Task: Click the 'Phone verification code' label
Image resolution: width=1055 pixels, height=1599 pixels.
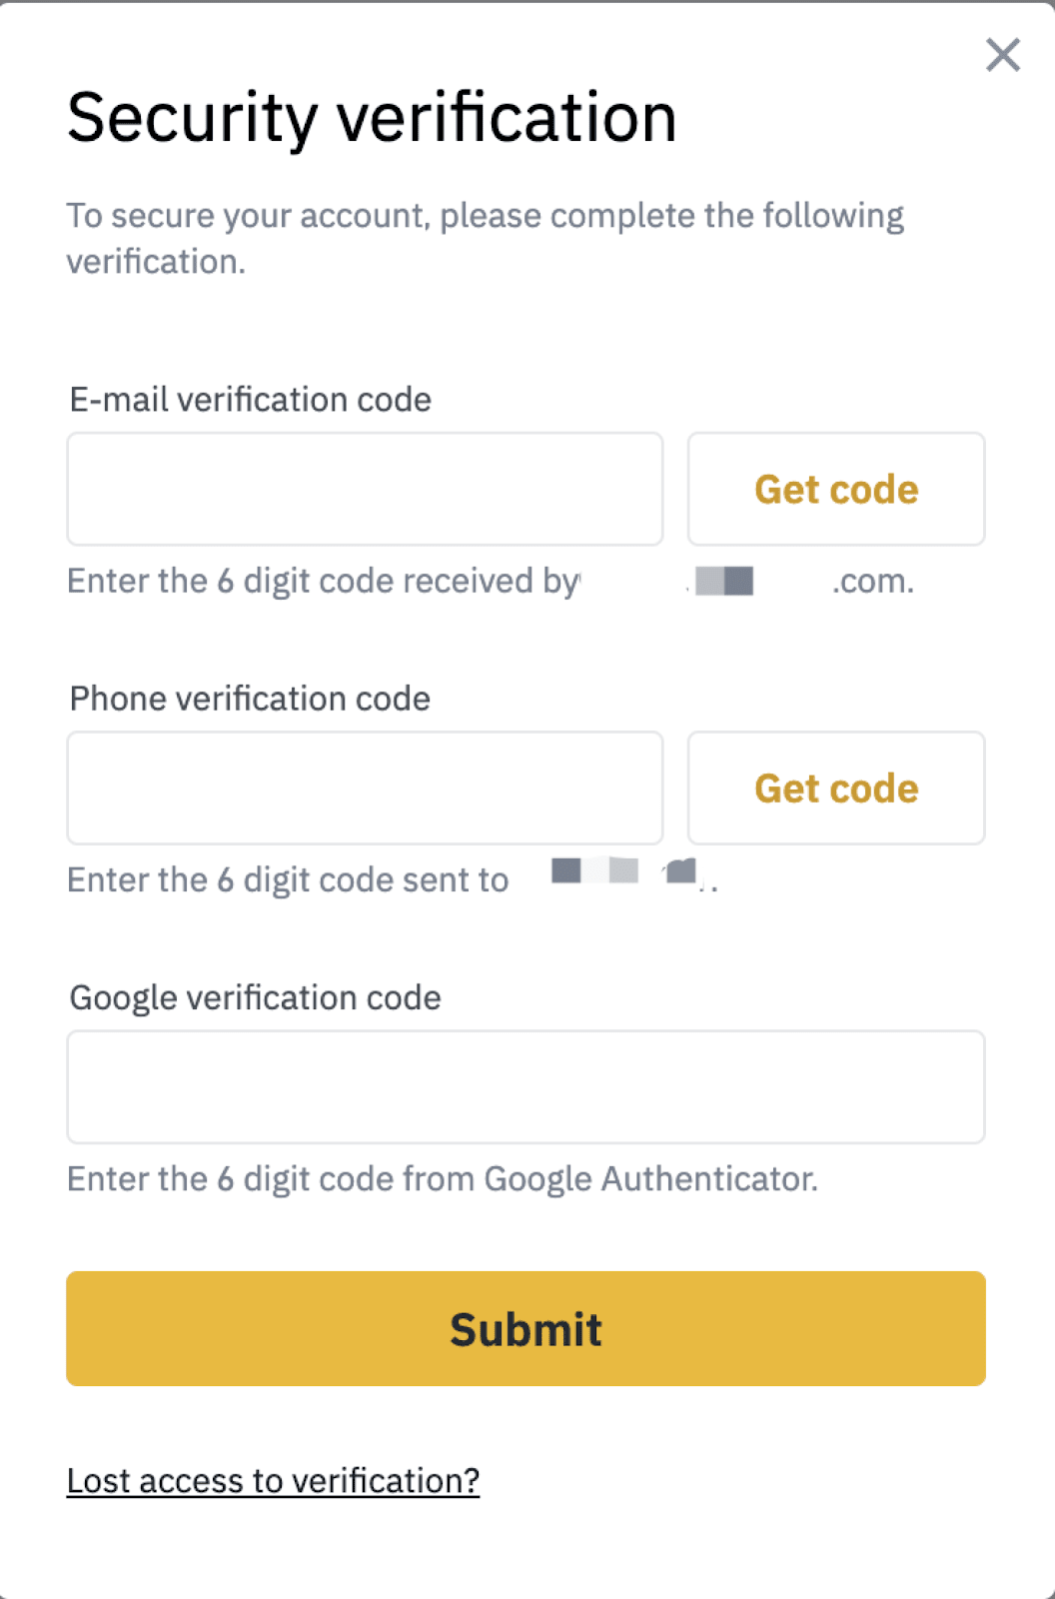Action: tap(250, 699)
